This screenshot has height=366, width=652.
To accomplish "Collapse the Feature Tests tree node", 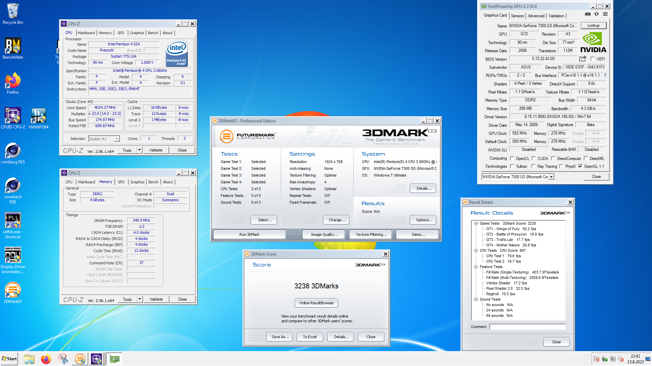I will click(x=476, y=267).
